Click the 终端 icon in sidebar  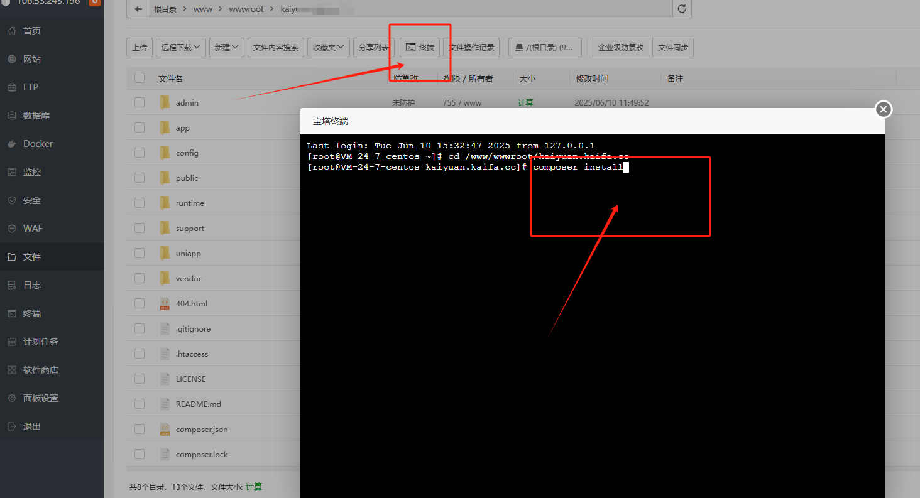point(11,313)
